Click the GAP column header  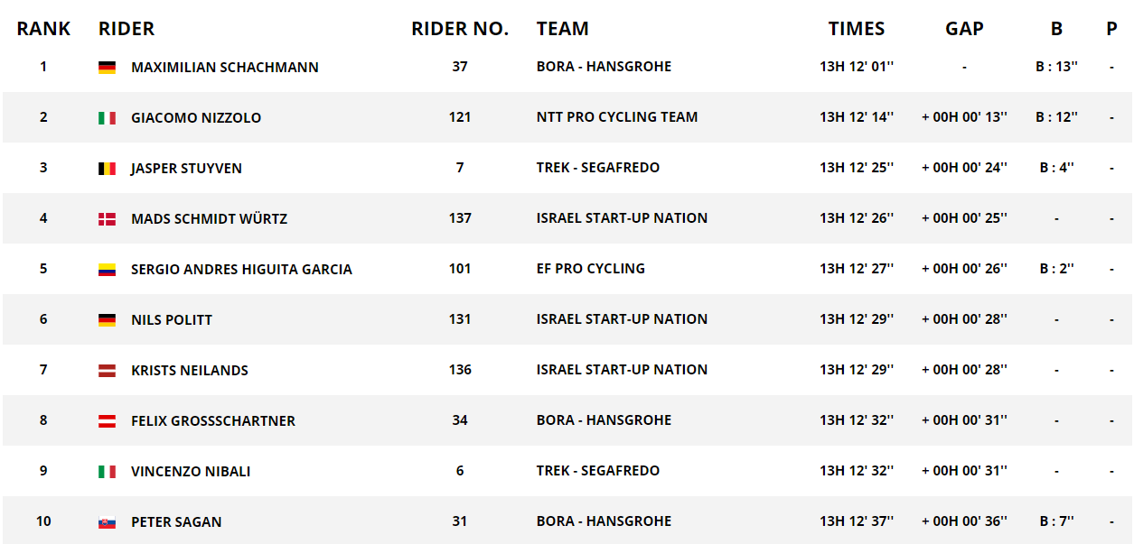tap(964, 28)
